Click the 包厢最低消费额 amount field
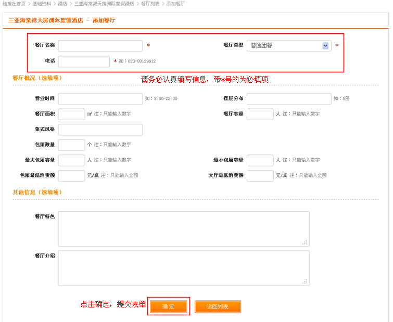The image size is (393, 322). point(71,176)
